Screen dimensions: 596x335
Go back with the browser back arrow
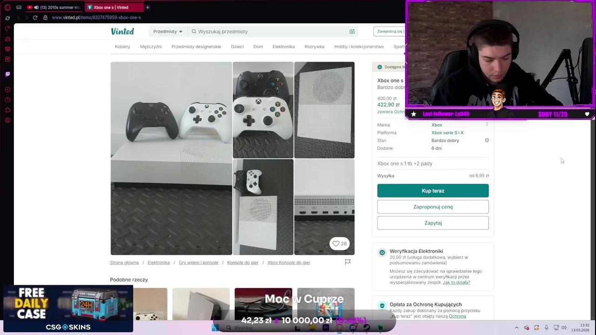coord(18,18)
